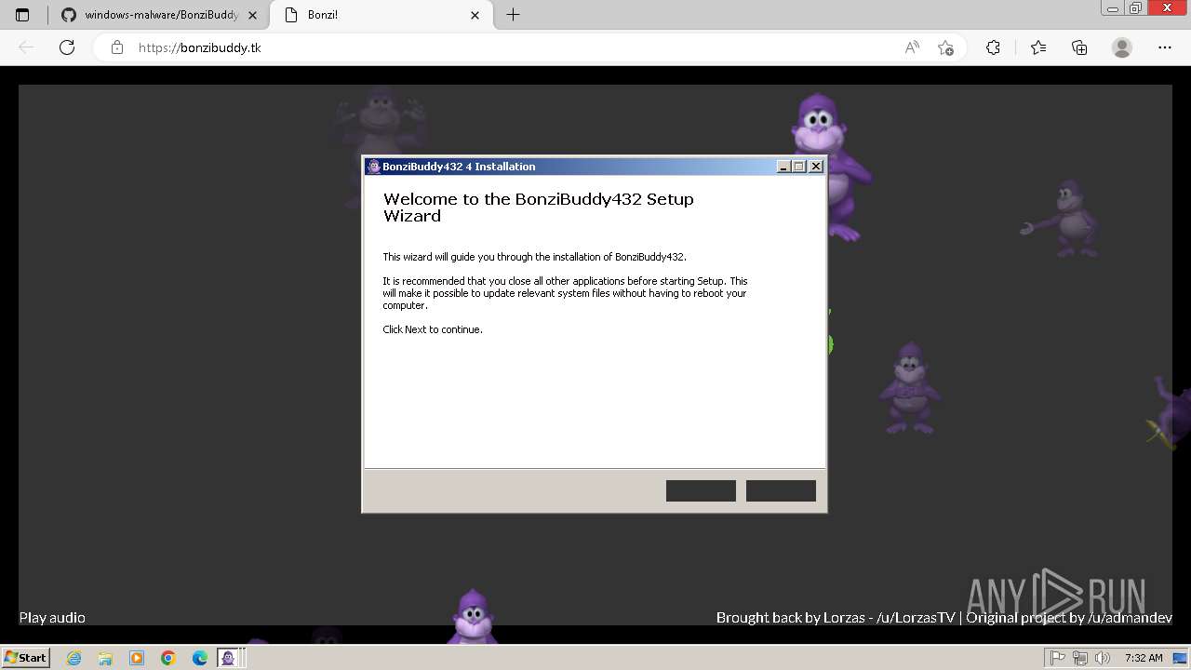View site information lock icon

[117, 47]
